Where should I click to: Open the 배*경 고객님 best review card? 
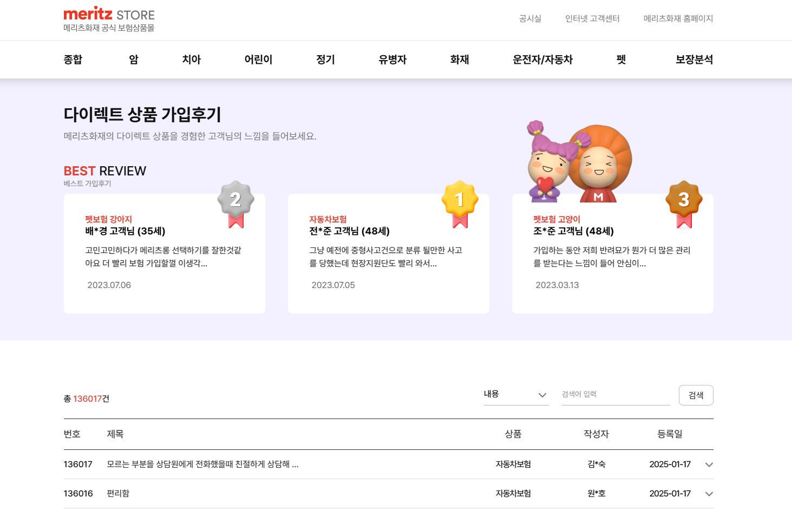coord(165,253)
